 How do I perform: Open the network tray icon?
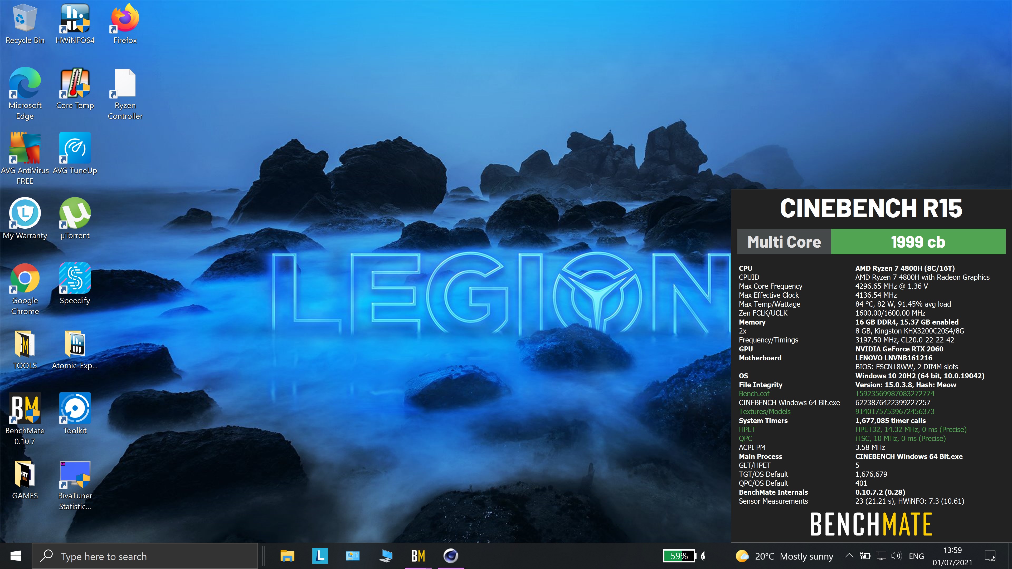tap(881, 556)
